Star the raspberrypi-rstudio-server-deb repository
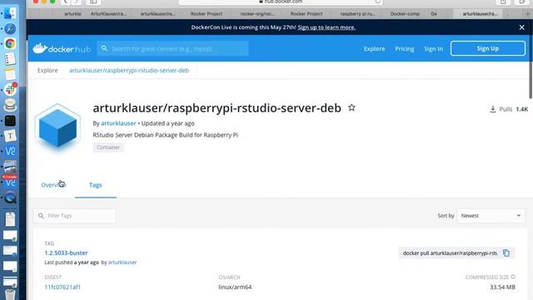Viewport: 533px width, 300px height. coord(351,107)
